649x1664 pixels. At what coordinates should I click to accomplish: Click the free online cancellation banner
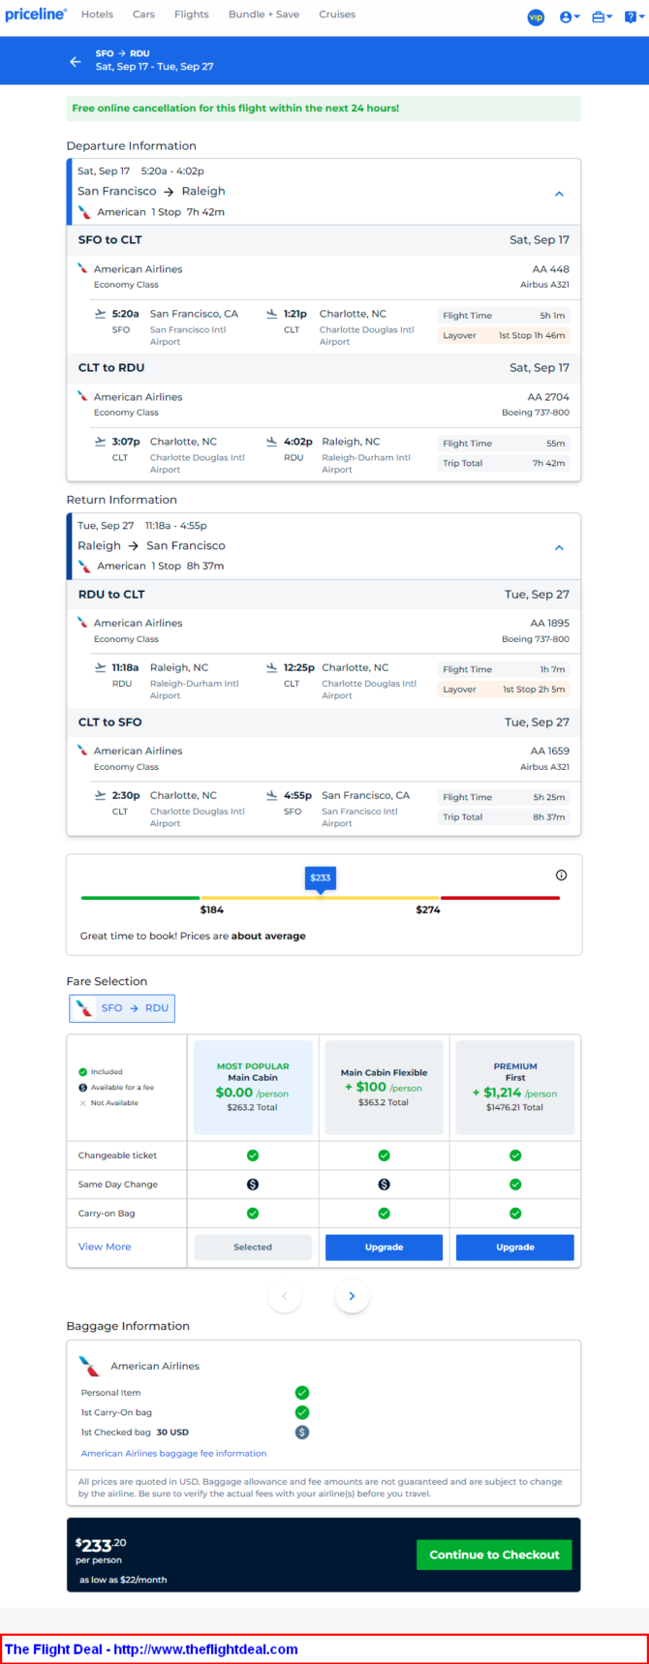click(x=324, y=108)
